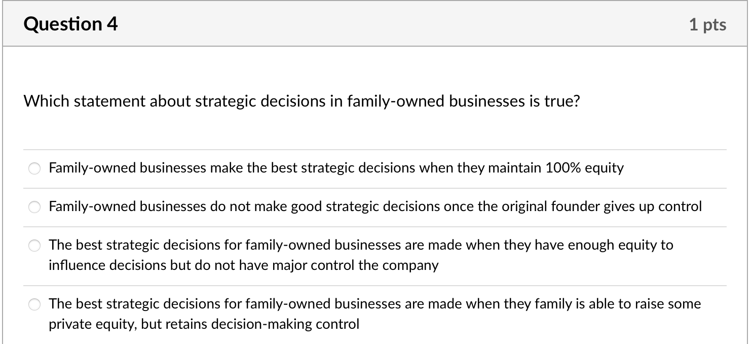
Task: Click the answer text mentioning 100% equity
Action: [336, 168]
